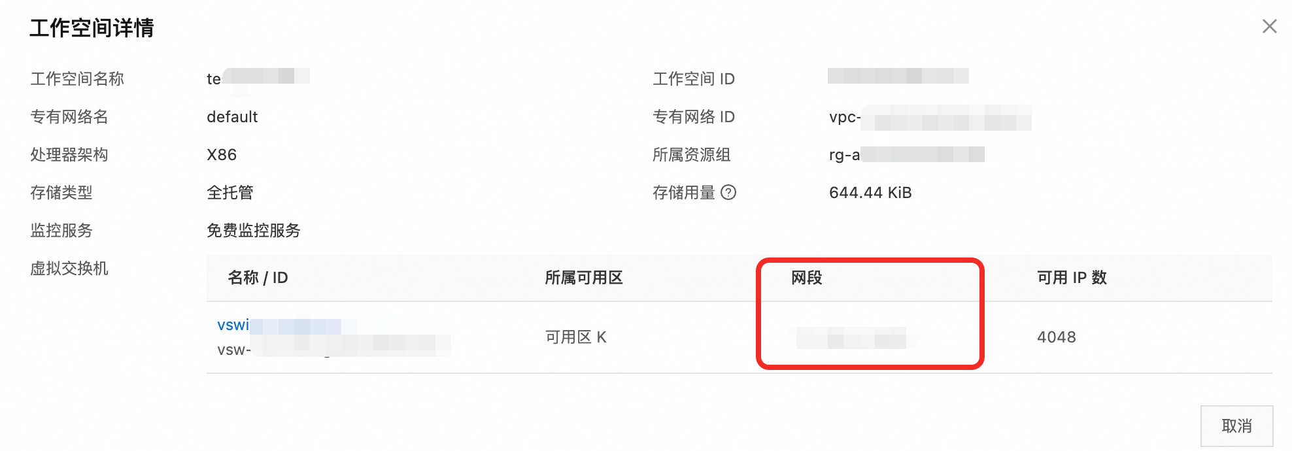The width and height of the screenshot is (1292, 451).
Task: Close the workspace details dialog
Action: point(1269,26)
